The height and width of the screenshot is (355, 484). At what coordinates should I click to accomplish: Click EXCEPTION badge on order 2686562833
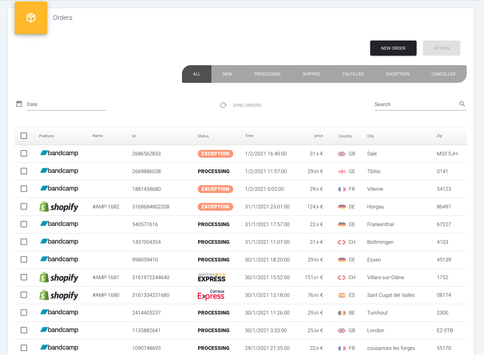pyautogui.click(x=215, y=154)
